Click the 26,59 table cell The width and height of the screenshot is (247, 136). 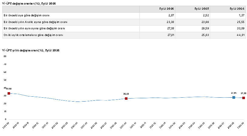click(205, 28)
